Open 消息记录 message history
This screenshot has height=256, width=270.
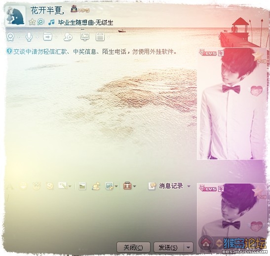[x=166, y=186]
